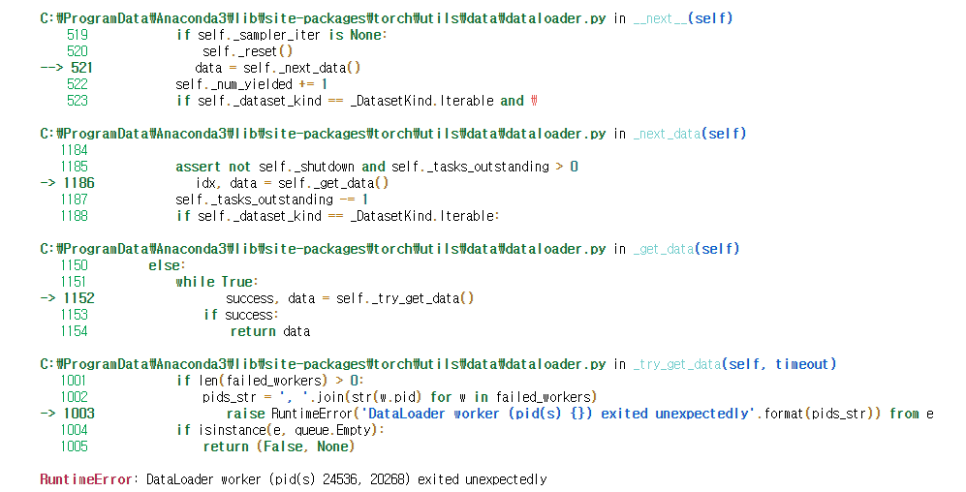Click the _next_data(self) function name
Viewport: 966px width, 492px height.
pos(690,134)
